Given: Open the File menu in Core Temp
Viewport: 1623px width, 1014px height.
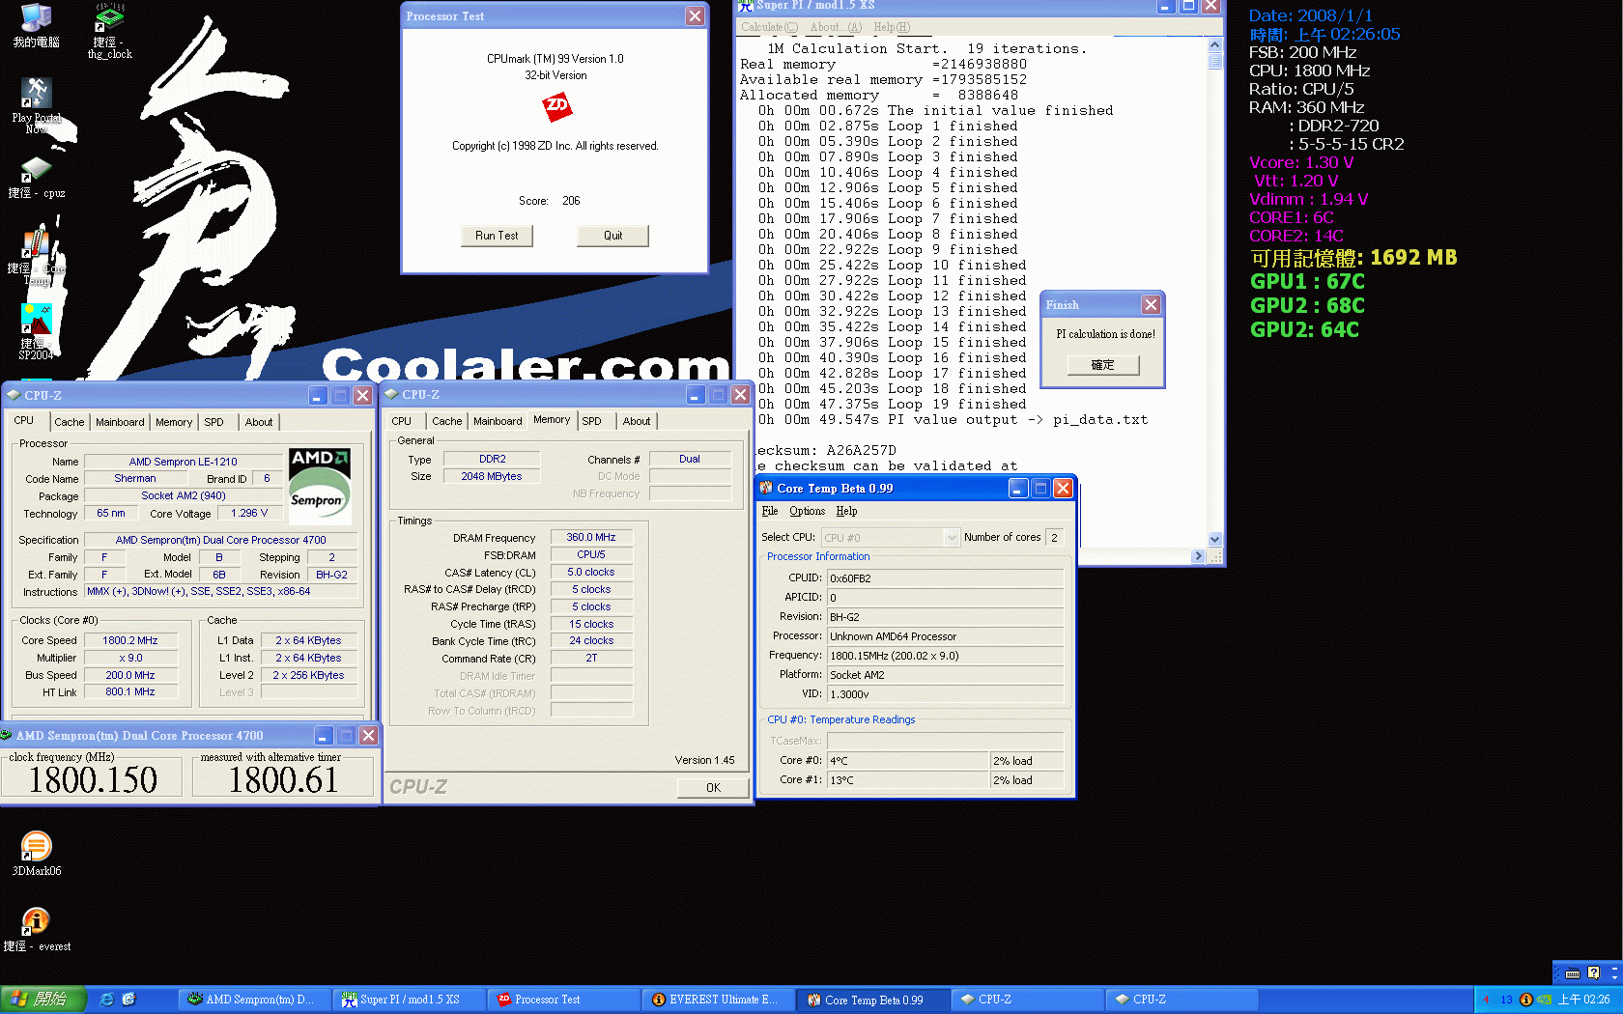Looking at the screenshot, I should pyautogui.click(x=769, y=511).
